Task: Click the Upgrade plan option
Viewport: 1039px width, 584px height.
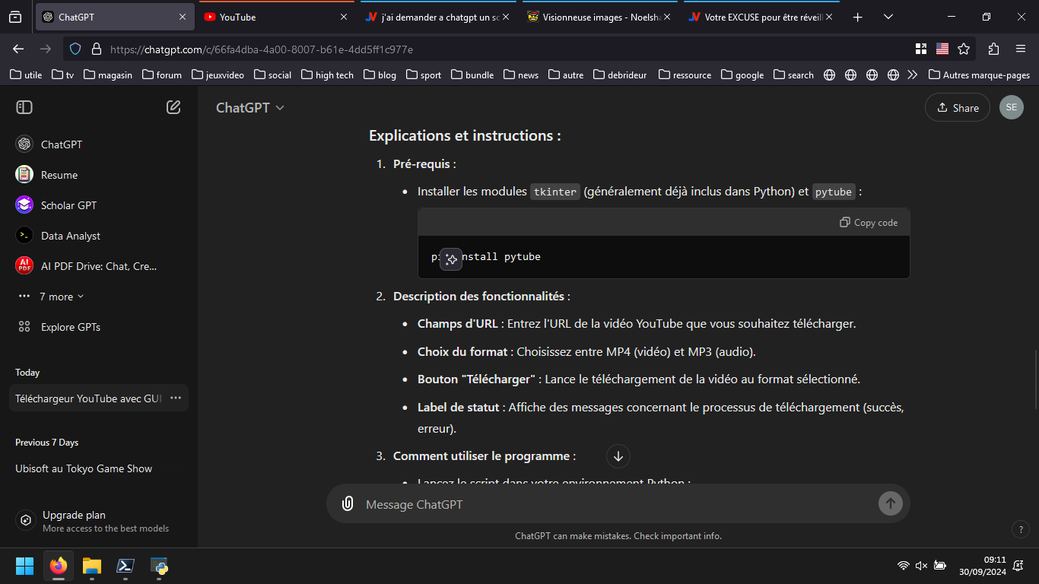Action: point(74,520)
